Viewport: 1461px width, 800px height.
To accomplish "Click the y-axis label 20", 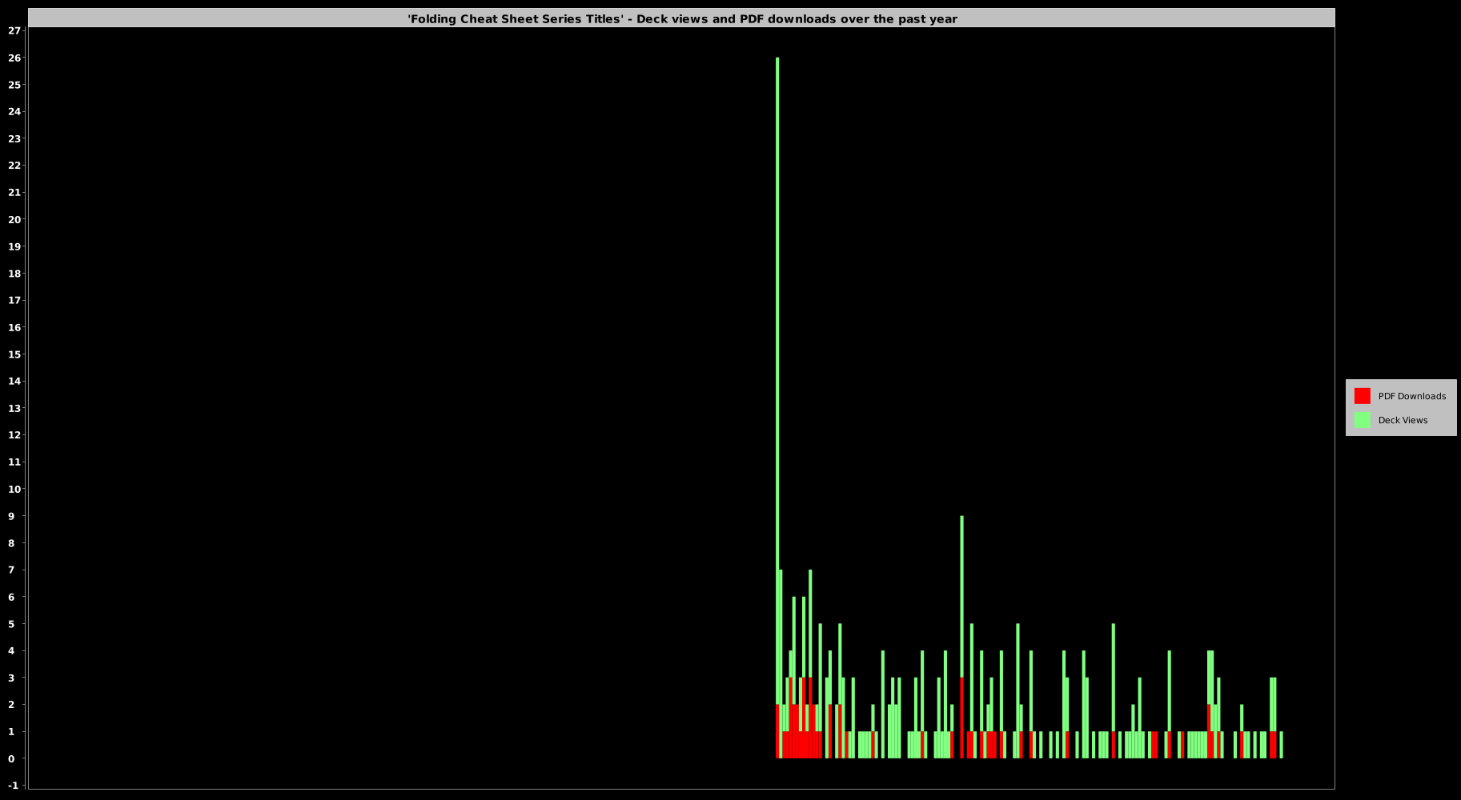I will (x=14, y=219).
